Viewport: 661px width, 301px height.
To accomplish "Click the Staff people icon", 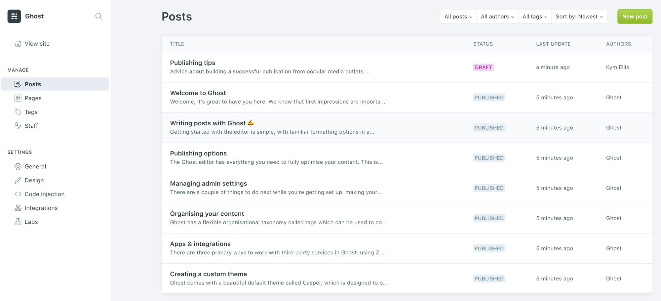I will point(18,126).
